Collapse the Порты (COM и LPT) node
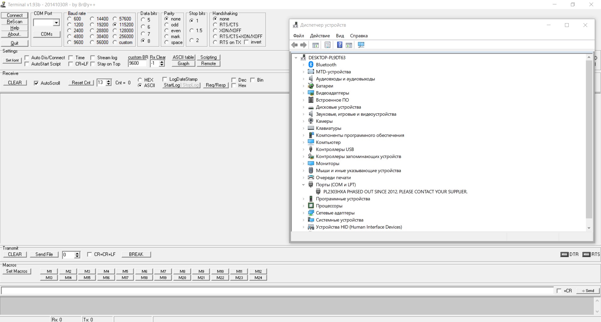Screen dimensions: 601x322 [x=303, y=185]
